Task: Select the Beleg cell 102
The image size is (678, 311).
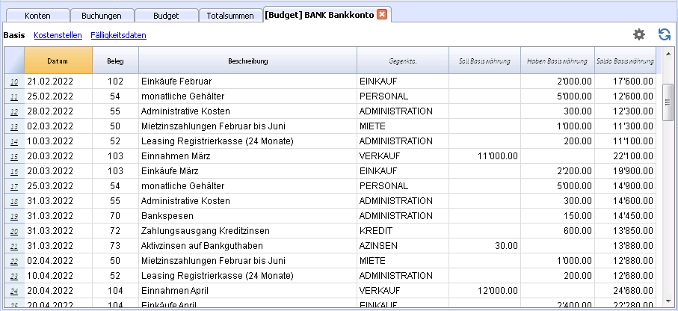Action: 115,81
